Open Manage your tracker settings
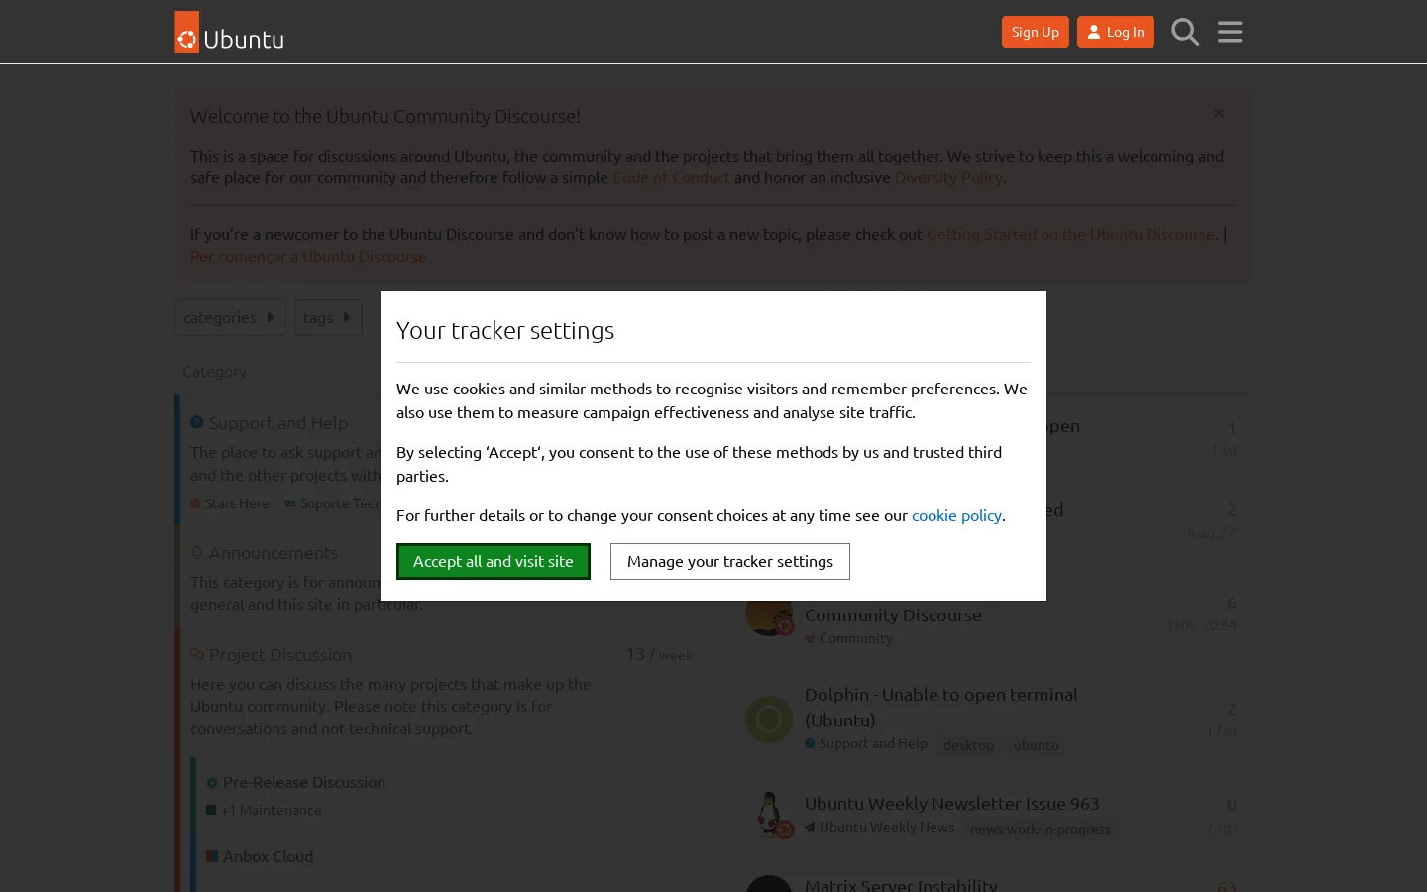This screenshot has width=1427, height=892. (730, 561)
